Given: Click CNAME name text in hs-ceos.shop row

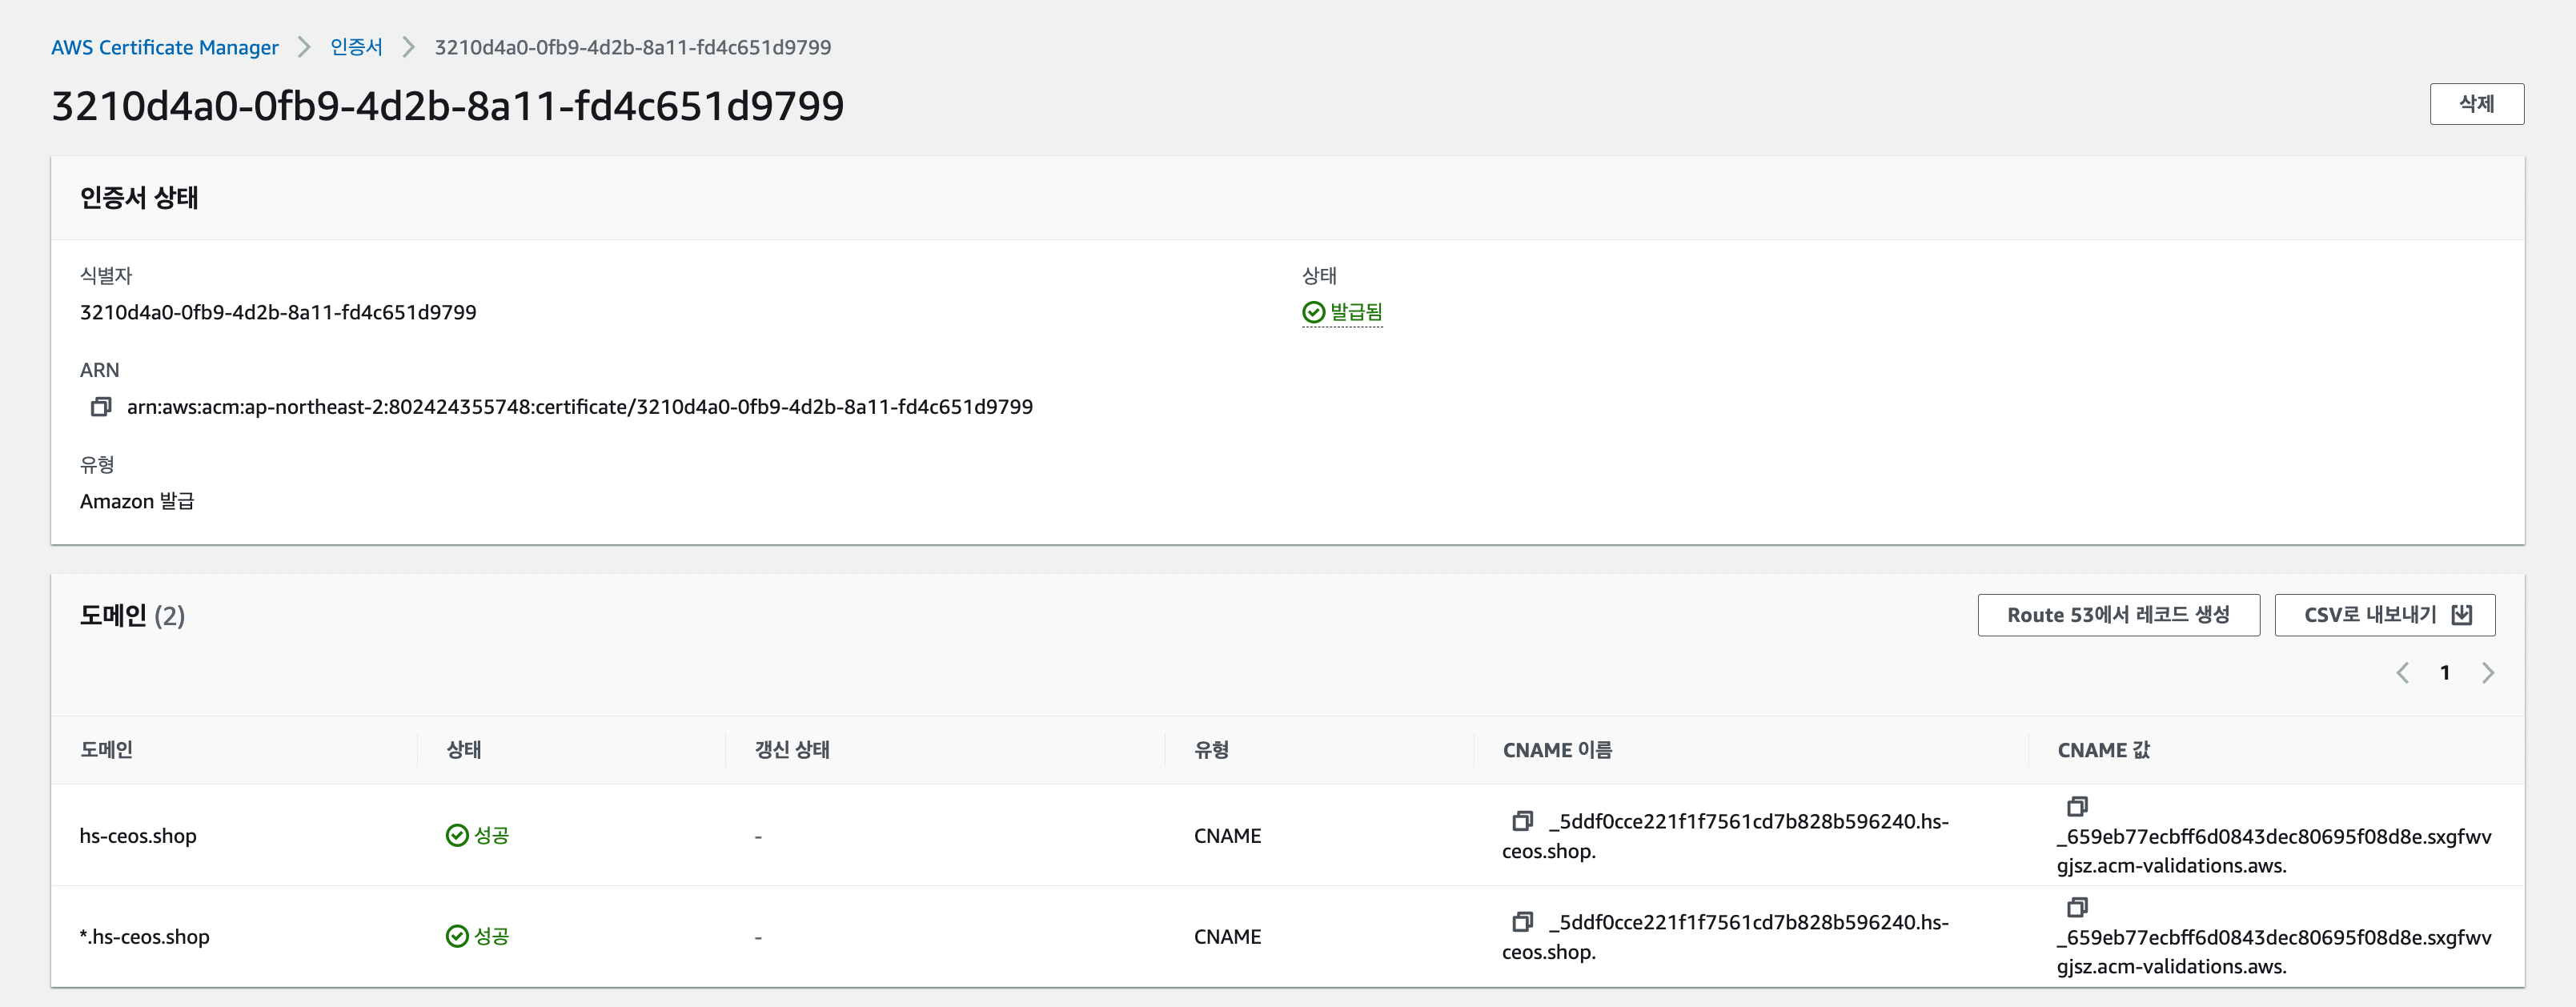Looking at the screenshot, I should point(1725,836).
